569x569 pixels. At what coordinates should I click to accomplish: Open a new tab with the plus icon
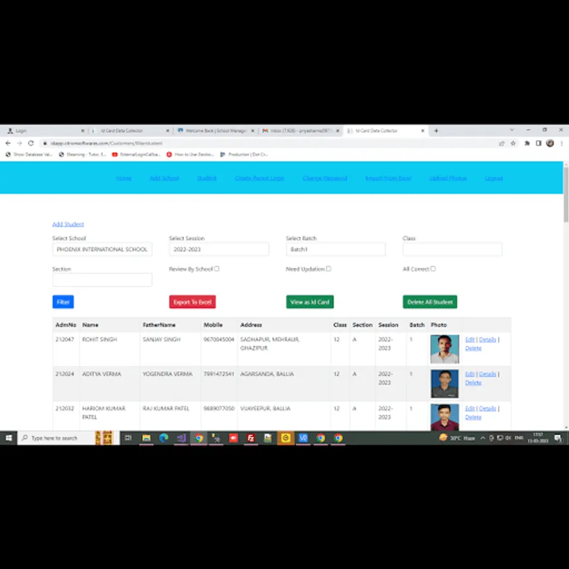pyautogui.click(x=436, y=131)
